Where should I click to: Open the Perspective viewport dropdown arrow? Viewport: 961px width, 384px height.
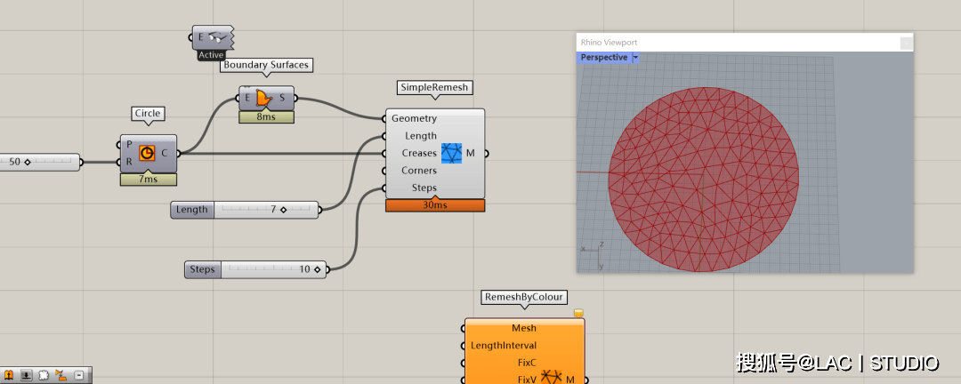[635, 57]
